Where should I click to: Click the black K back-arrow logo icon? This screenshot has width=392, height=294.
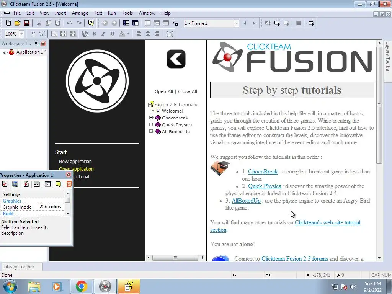(x=176, y=59)
